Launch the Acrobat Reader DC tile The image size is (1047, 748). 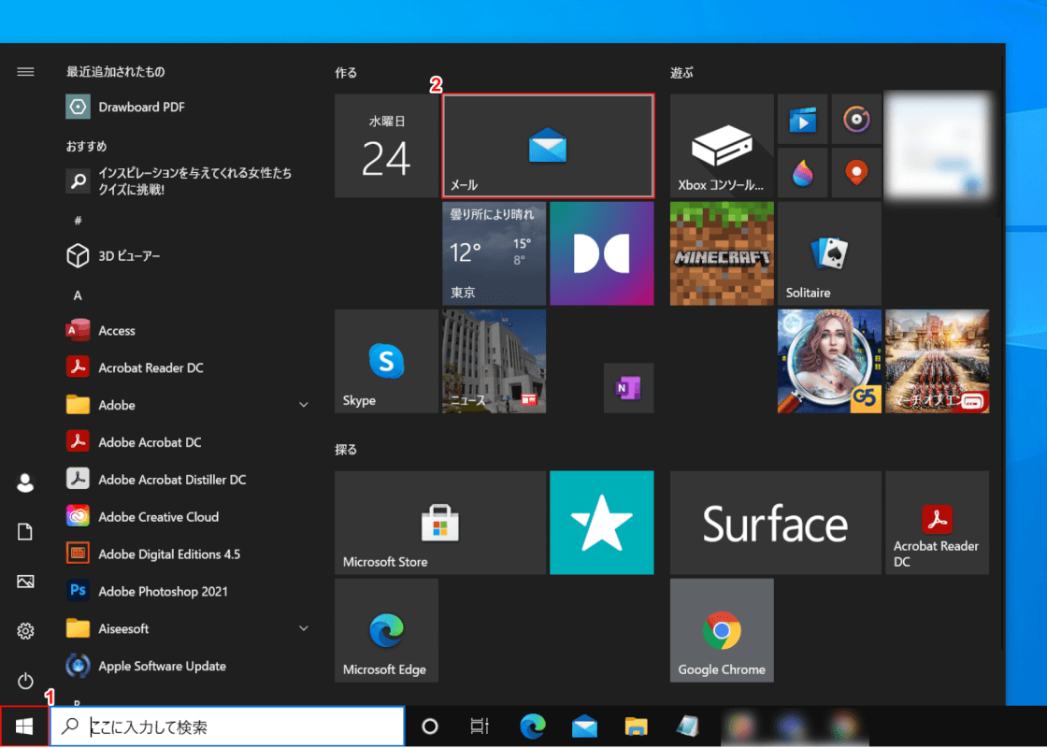pyautogui.click(x=938, y=523)
